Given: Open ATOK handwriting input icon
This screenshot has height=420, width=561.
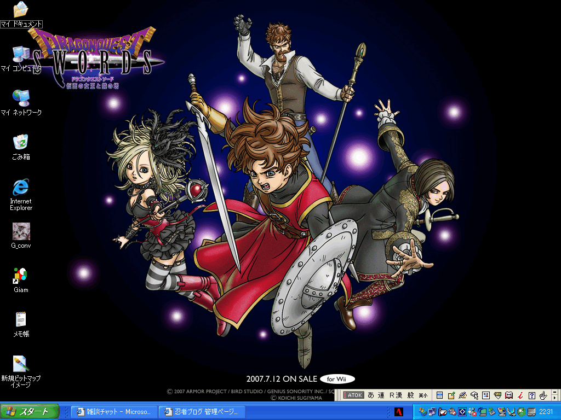Looking at the screenshot, I should (x=462, y=395).
